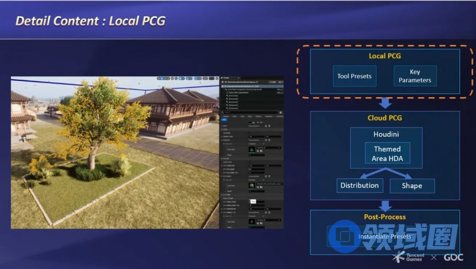This screenshot has height=269, width=476.
Task: Click the Distribution box
Action: pos(360,185)
